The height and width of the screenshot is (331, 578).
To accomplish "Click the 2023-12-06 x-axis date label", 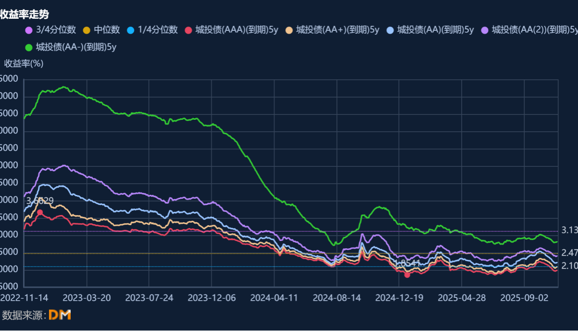I will tap(212, 297).
